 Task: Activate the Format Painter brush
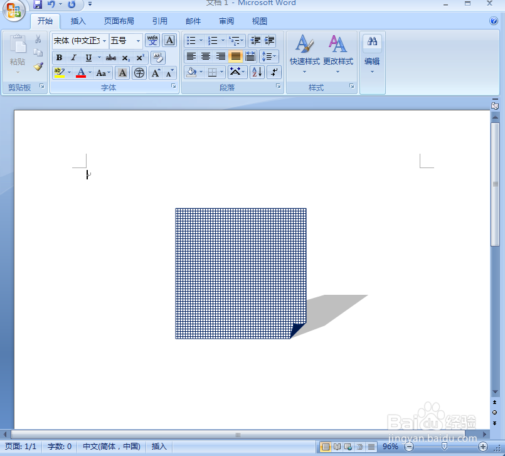[38, 66]
